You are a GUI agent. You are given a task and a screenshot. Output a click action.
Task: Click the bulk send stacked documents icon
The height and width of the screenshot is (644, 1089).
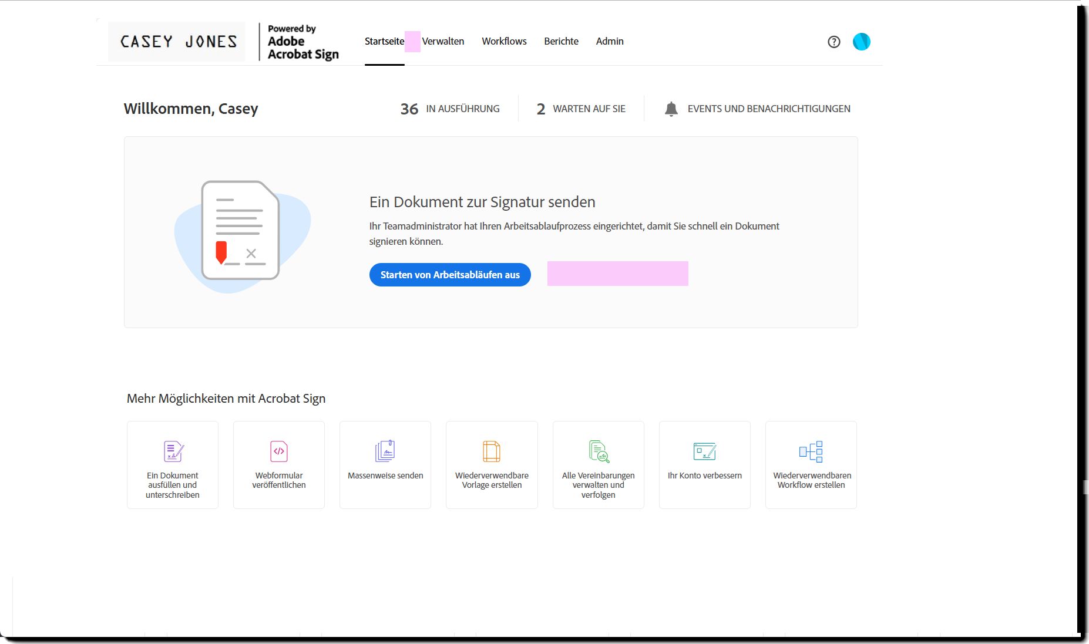pyautogui.click(x=385, y=451)
